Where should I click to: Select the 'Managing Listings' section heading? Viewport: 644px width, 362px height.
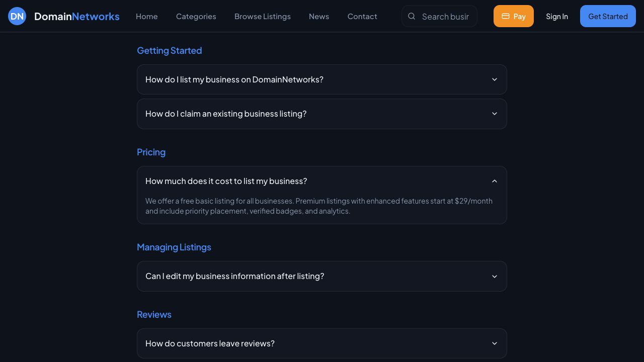pos(174,247)
